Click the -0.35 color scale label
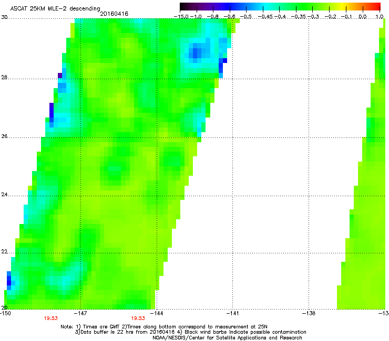This screenshot has width=389, height=341. click(298, 17)
